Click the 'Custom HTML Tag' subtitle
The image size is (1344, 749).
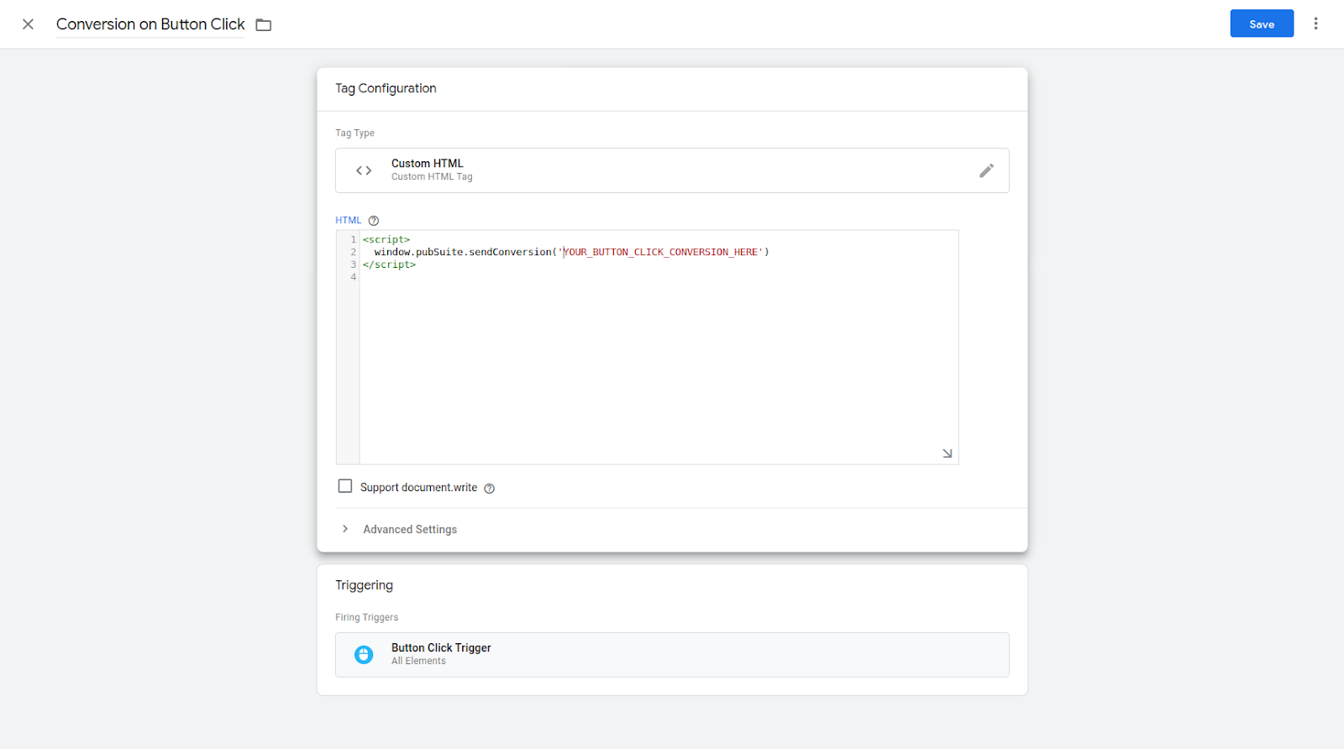[432, 177]
